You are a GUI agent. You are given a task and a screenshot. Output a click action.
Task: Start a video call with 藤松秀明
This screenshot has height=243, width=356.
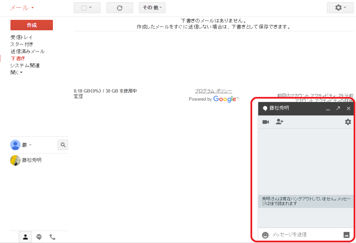[x=266, y=122]
